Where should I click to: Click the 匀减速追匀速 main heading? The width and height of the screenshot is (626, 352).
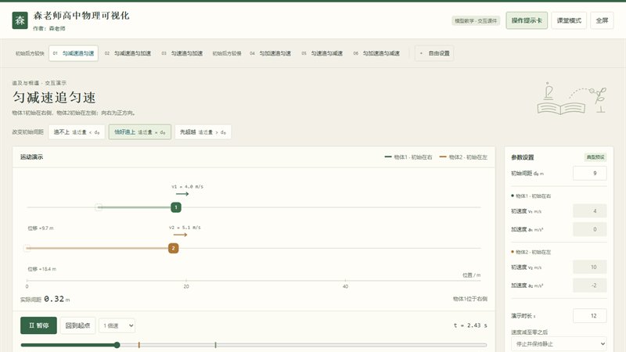click(x=54, y=97)
